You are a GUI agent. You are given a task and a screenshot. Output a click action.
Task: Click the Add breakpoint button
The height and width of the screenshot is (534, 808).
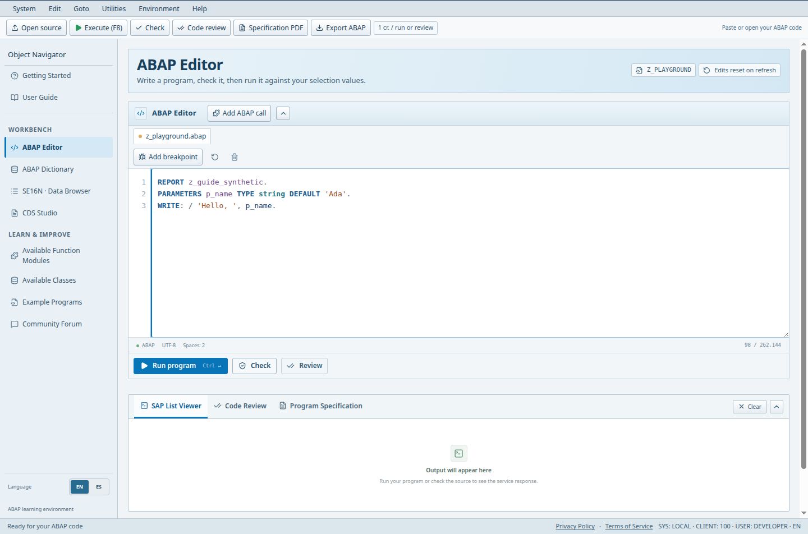click(x=168, y=157)
